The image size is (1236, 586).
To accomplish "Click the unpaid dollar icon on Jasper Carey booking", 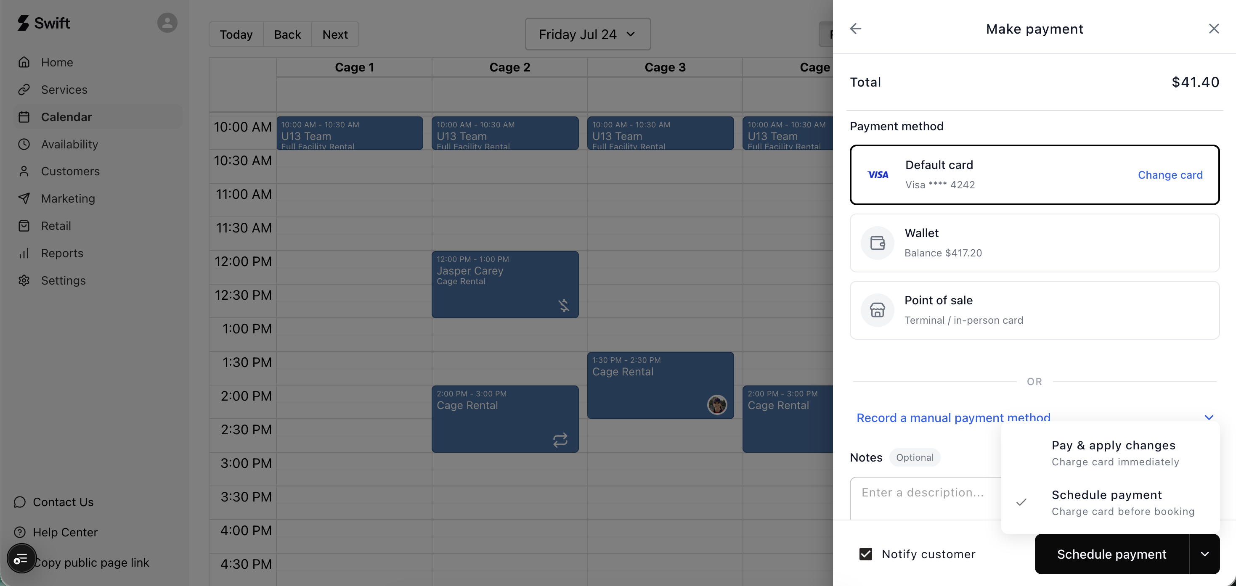I will tap(563, 306).
